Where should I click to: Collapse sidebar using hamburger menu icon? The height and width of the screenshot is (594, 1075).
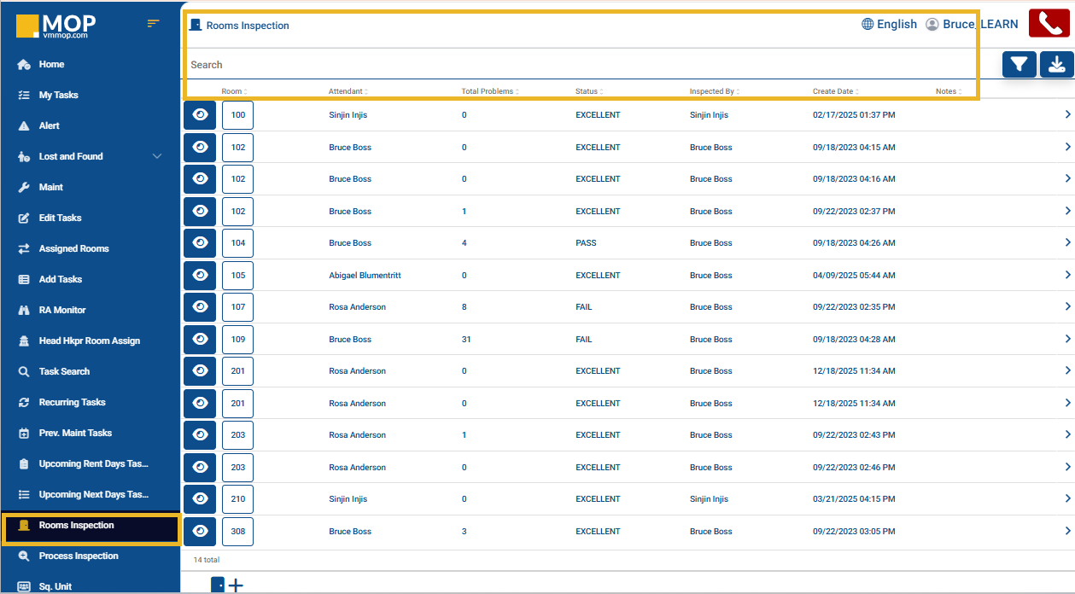[154, 23]
